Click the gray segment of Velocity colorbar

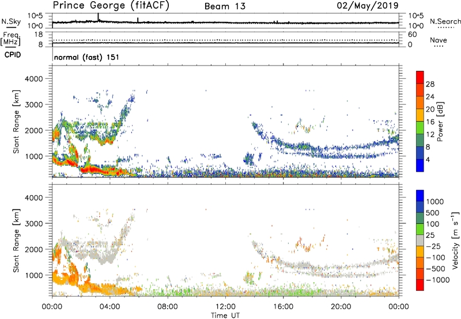(x=420, y=241)
